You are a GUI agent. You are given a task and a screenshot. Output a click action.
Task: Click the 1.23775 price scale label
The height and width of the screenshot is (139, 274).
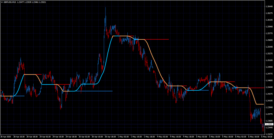tap(269, 114)
